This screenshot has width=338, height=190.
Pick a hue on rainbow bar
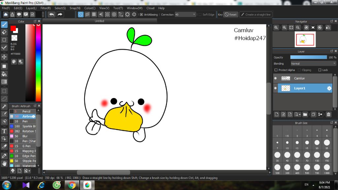click(x=38, y=63)
